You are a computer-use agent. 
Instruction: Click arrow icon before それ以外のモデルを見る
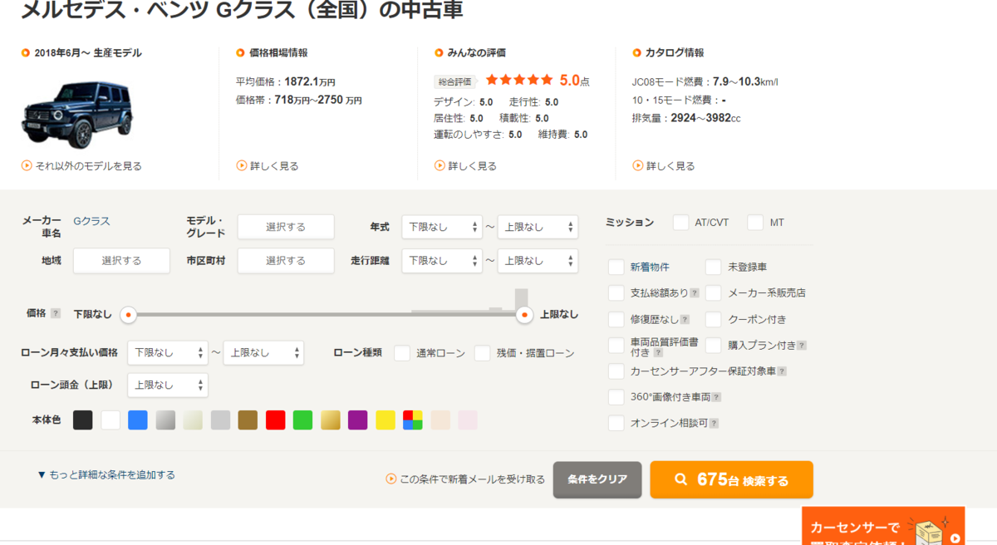27,165
